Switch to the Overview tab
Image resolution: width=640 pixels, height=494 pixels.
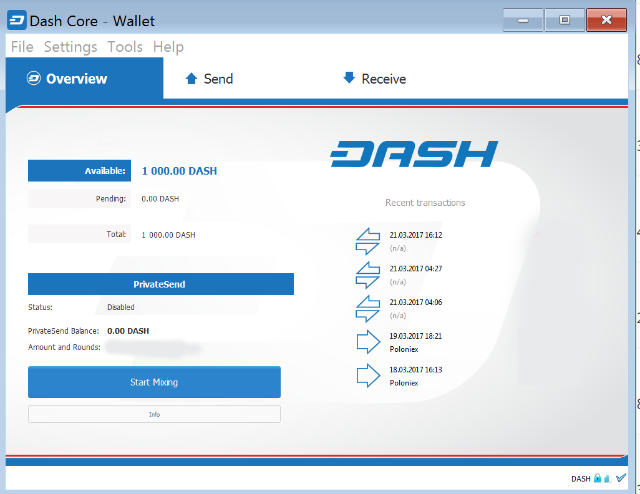(84, 79)
